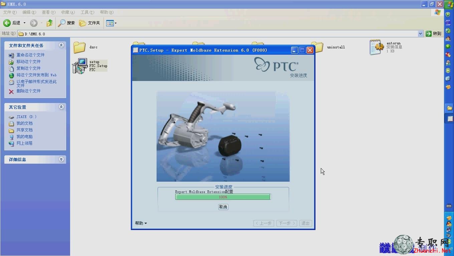Open the 查看(V) menu

(x=49, y=12)
